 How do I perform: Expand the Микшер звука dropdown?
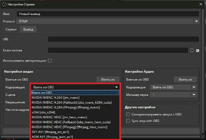coord(194,95)
